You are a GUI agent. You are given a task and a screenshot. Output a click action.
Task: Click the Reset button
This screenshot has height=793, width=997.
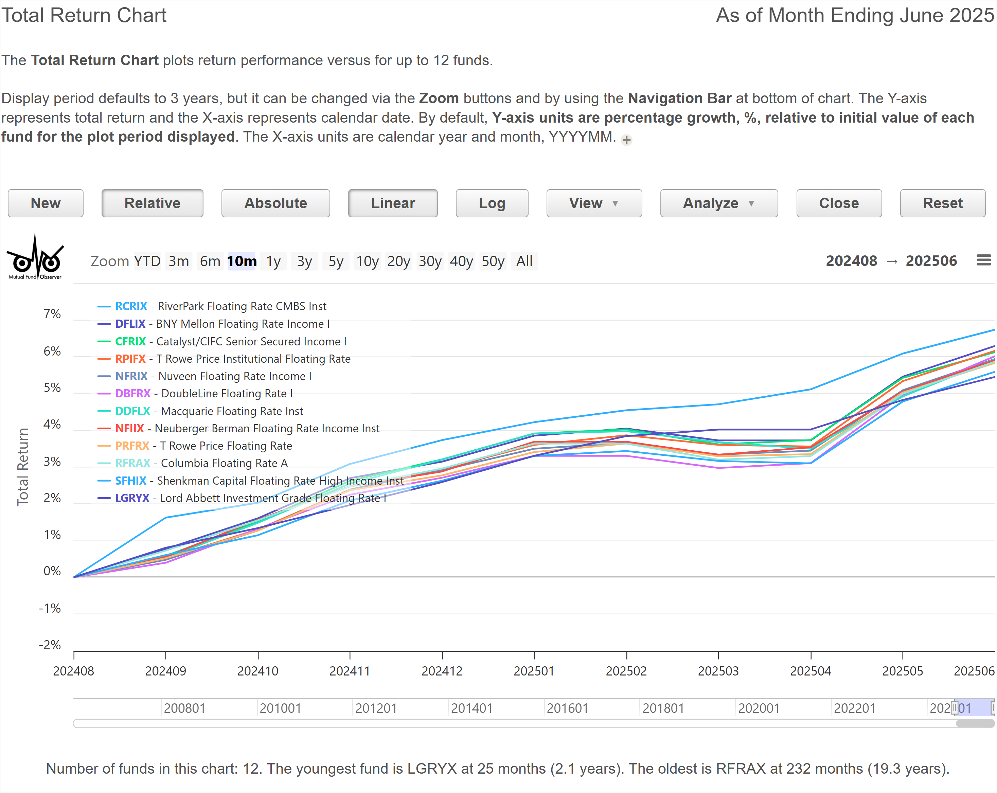point(942,203)
